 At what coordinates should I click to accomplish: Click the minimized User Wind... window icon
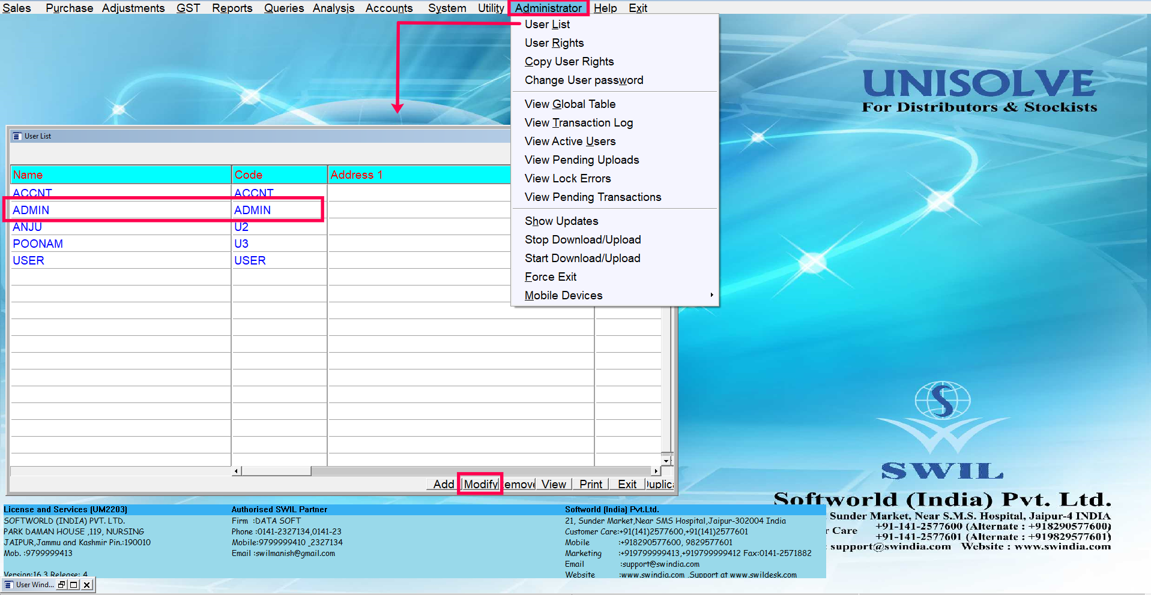click(8, 585)
